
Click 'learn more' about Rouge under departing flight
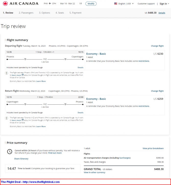pyautogui.click(x=16, y=75)
